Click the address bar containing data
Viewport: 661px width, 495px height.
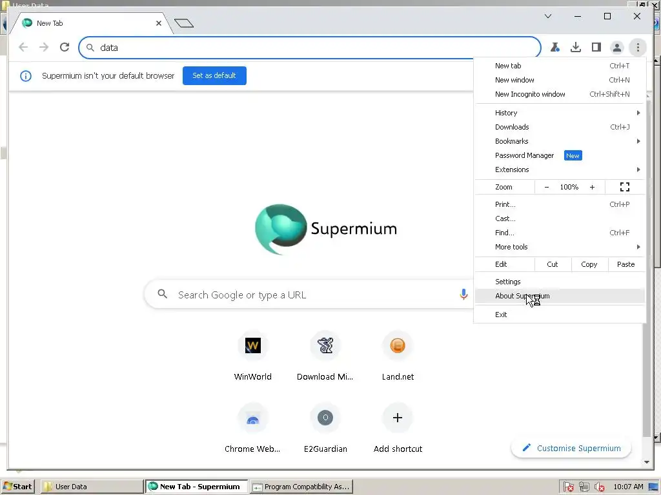[x=310, y=47]
